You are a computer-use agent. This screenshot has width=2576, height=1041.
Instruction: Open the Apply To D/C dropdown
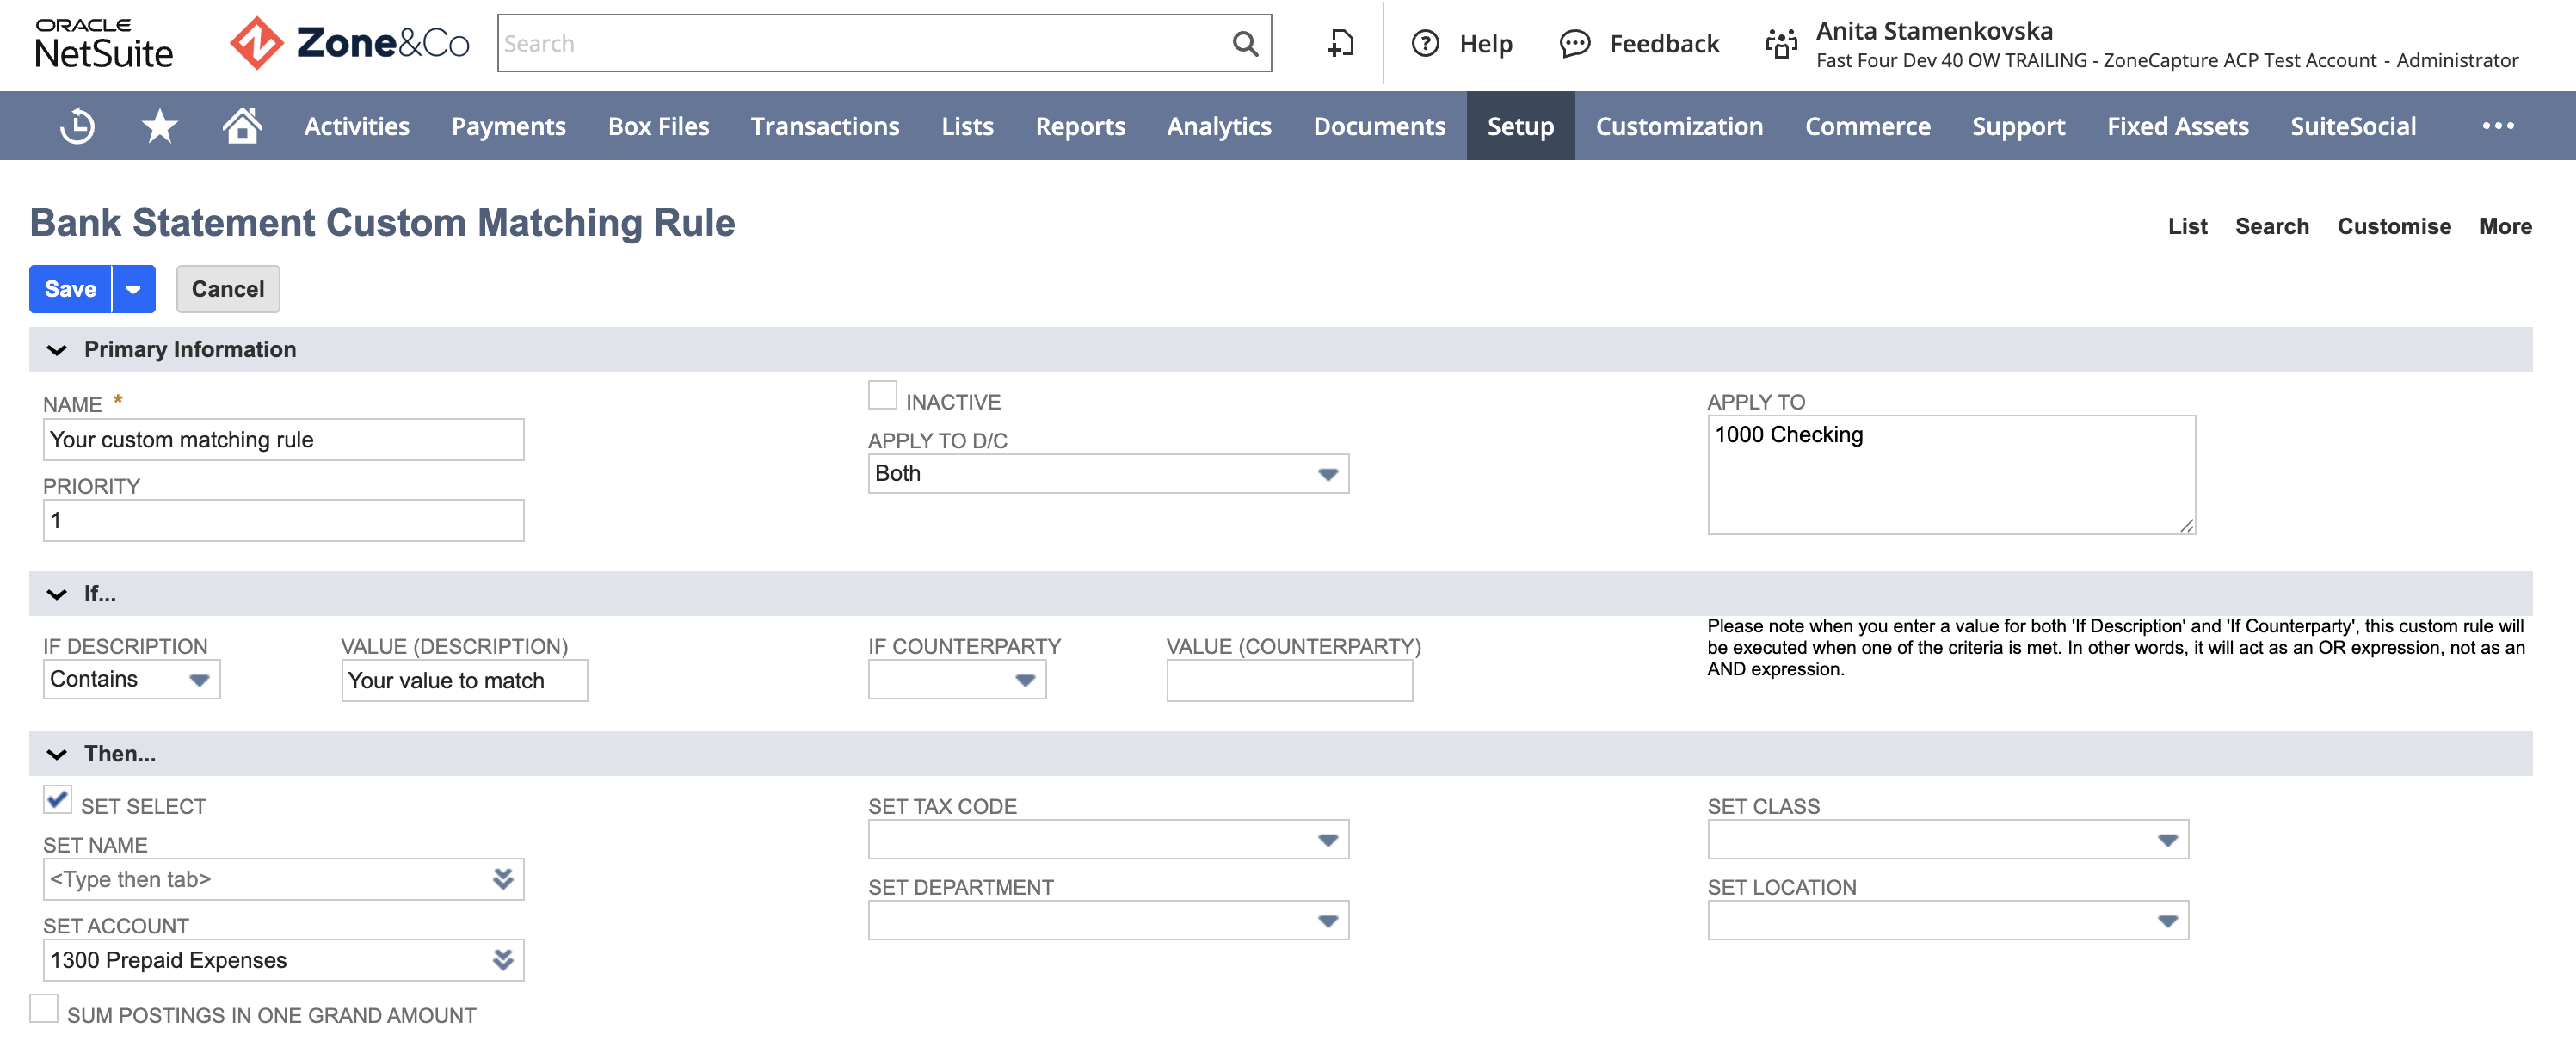pos(1108,474)
